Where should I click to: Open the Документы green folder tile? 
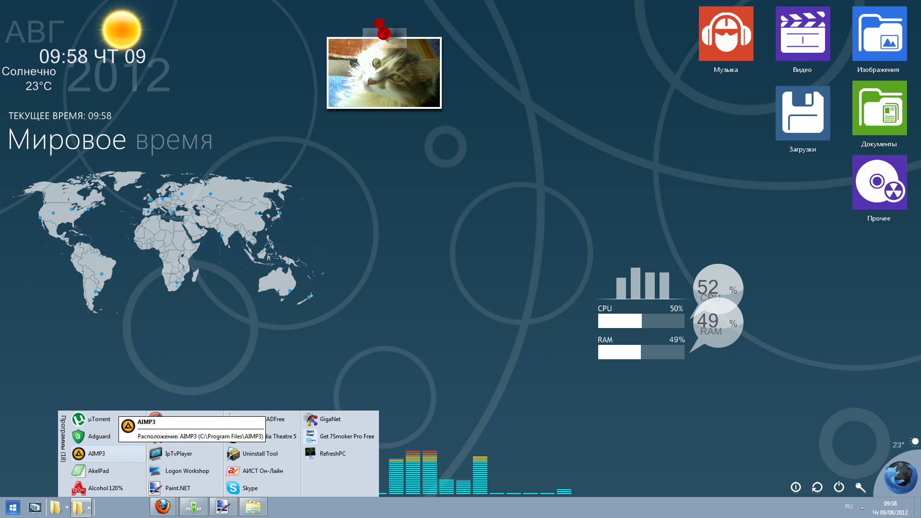click(x=879, y=108)
